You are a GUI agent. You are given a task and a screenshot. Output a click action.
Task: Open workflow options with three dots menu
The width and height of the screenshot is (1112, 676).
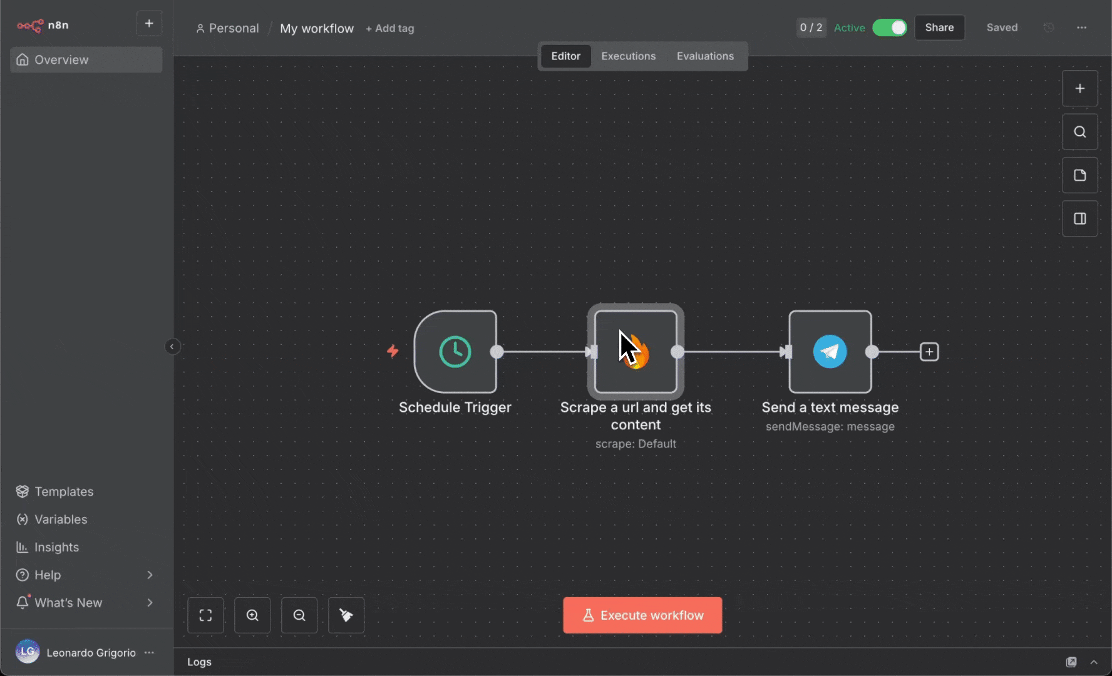(x=1083, y=28)
